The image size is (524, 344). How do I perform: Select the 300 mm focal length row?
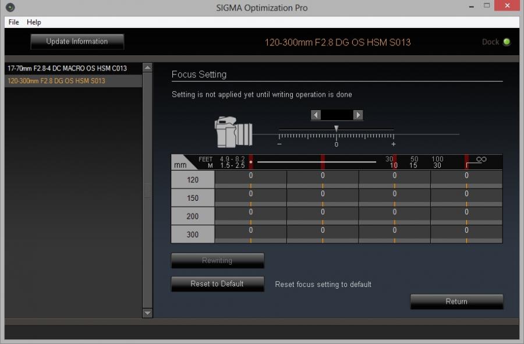click(x=193, y=235)
